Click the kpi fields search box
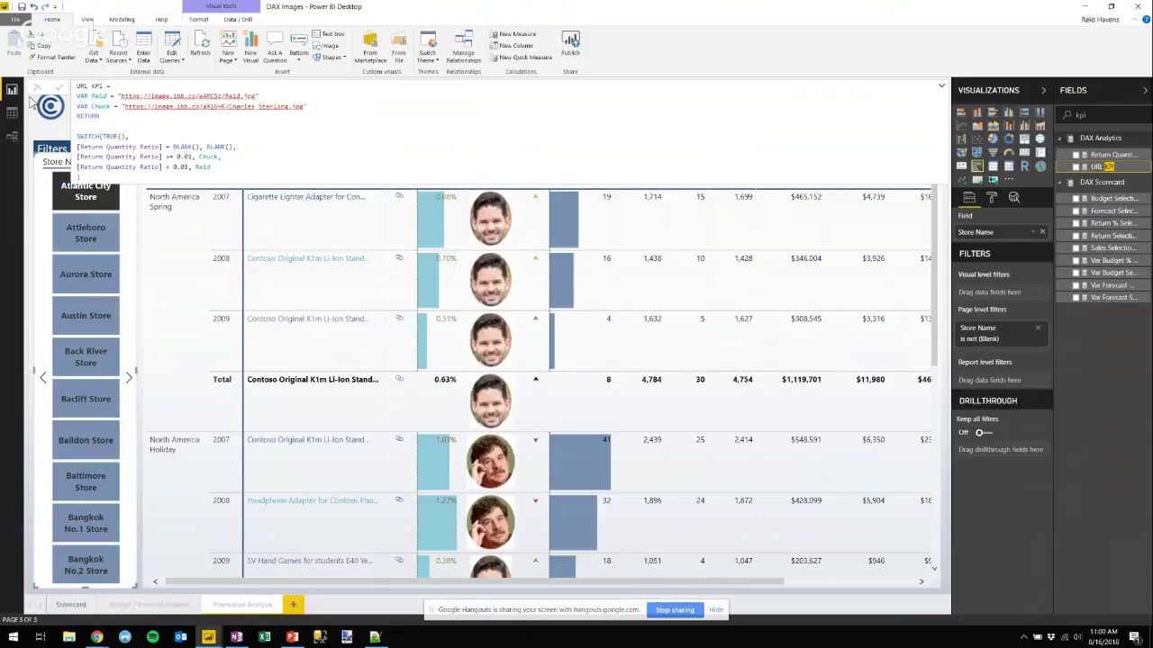Viewport: 1153px width, 648px height. click(1103, 115)
